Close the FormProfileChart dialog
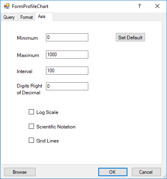167x179 pixels. 157,6
